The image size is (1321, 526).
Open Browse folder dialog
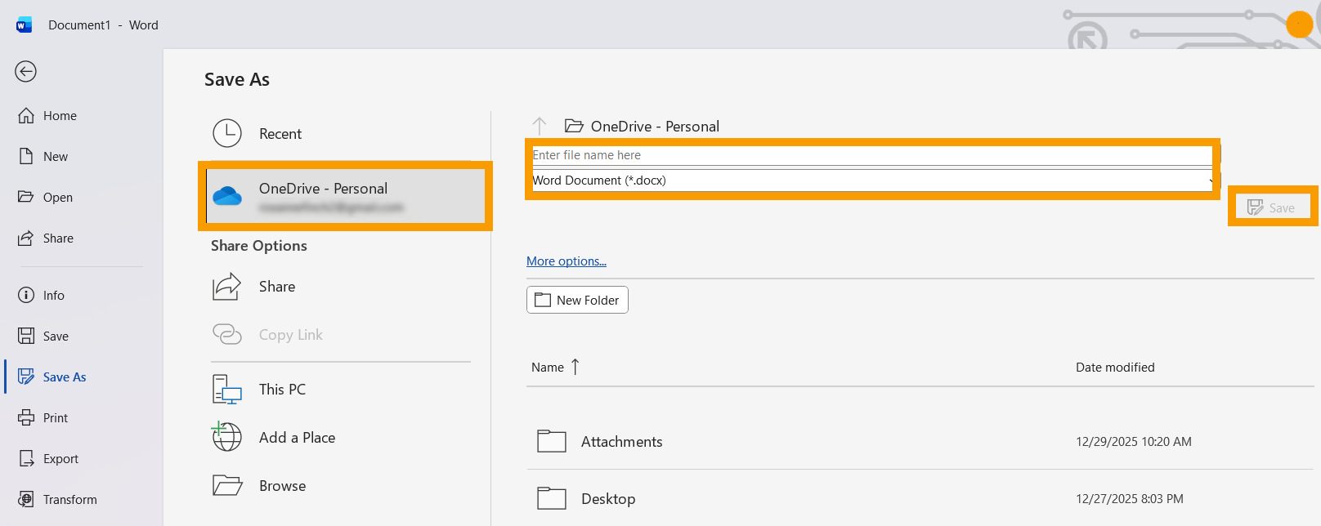pyautogui.click(x=282, y=486)
